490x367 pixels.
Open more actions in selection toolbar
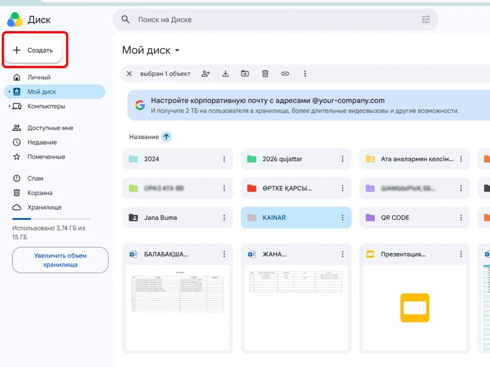(305, 74)
